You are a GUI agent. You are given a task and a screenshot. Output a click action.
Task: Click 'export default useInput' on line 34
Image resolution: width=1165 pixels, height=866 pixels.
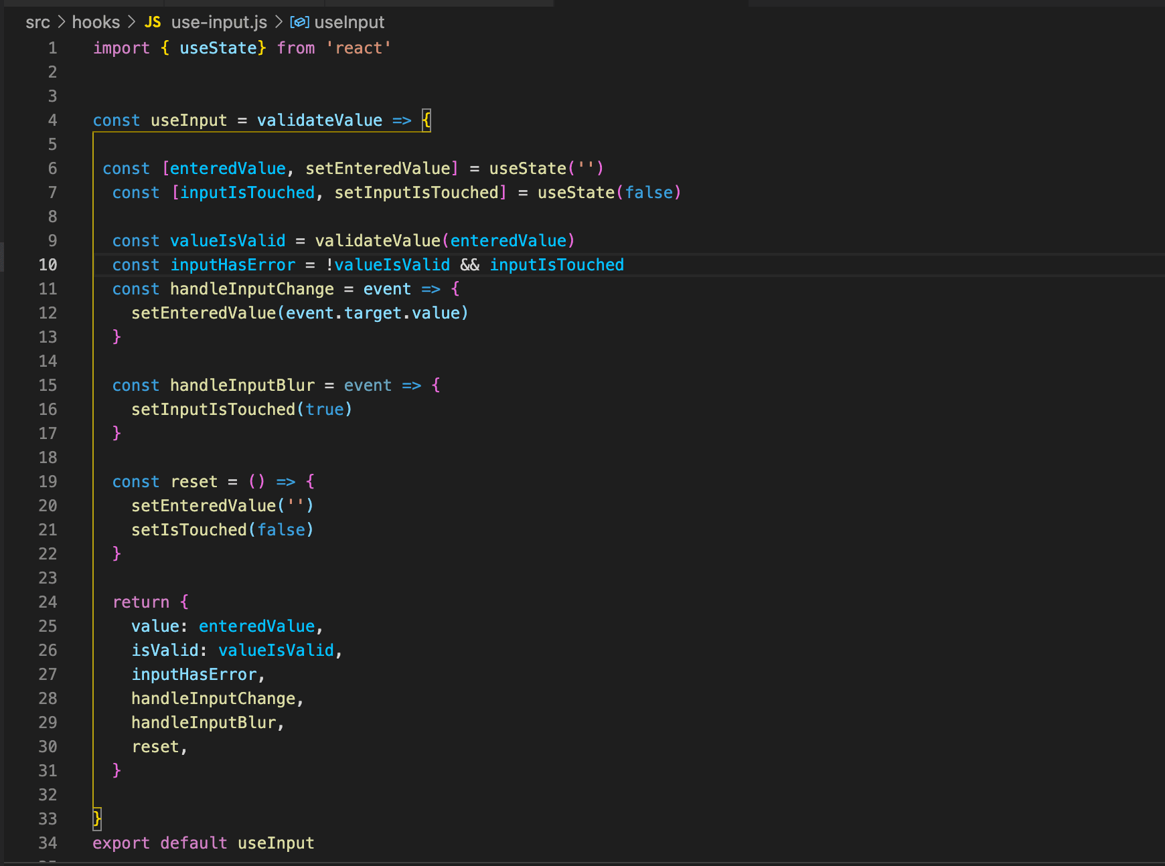tap(204, 843)
